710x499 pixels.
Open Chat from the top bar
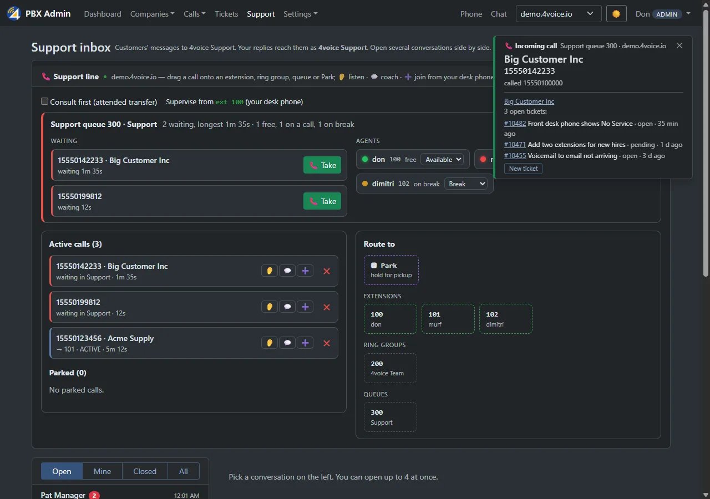[x=499, y=14]
